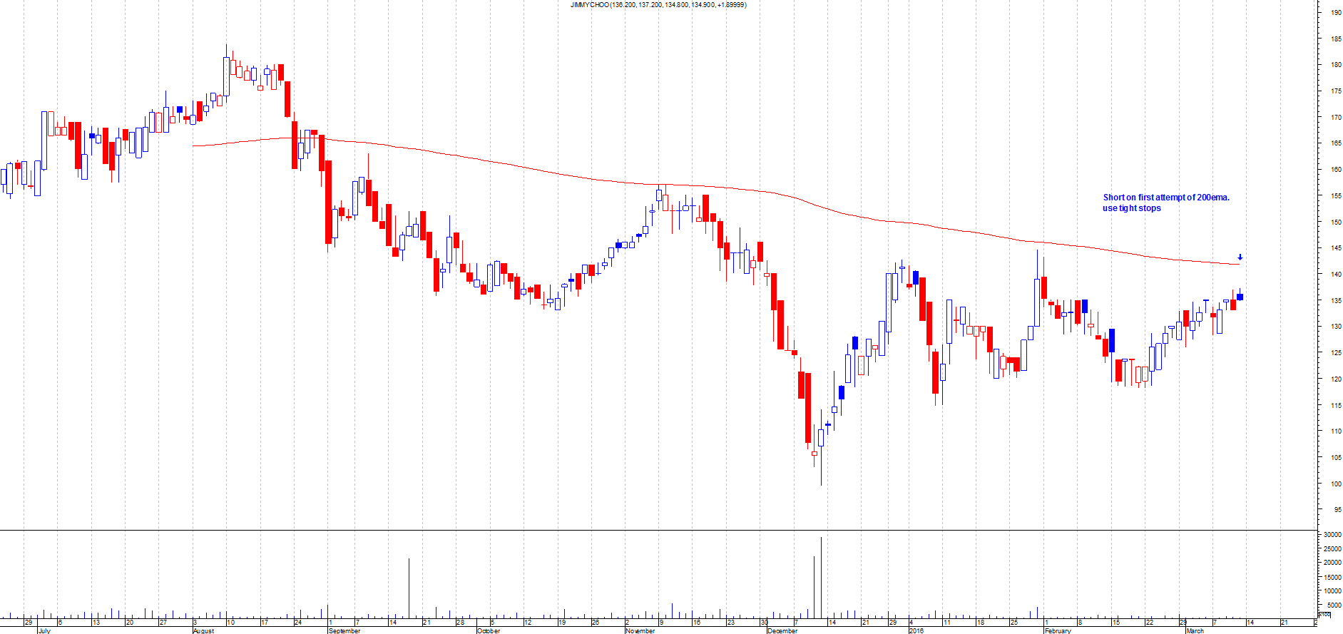Click the August label on the date axis
This screenshot has width=1343, height=634.
click(203, 630)
